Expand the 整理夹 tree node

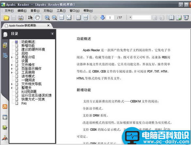[12, 88]
